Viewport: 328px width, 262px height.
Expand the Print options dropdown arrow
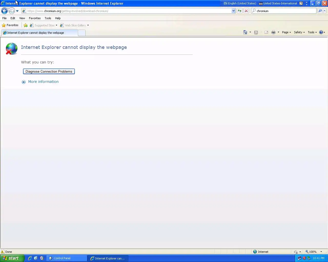(x=278, y=32)
